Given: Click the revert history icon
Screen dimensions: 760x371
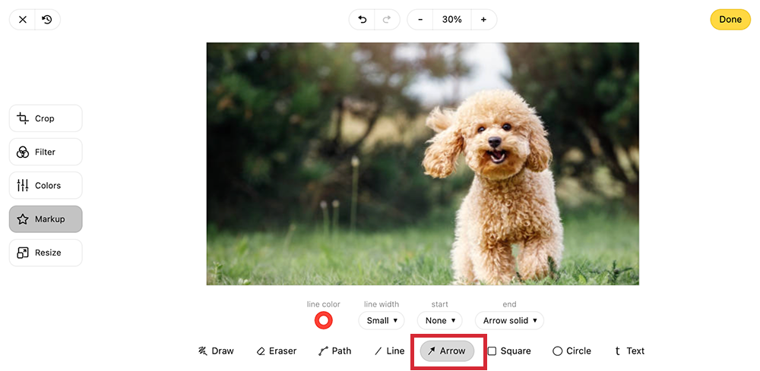Looking at the screenshot, I should click(47, 20).
